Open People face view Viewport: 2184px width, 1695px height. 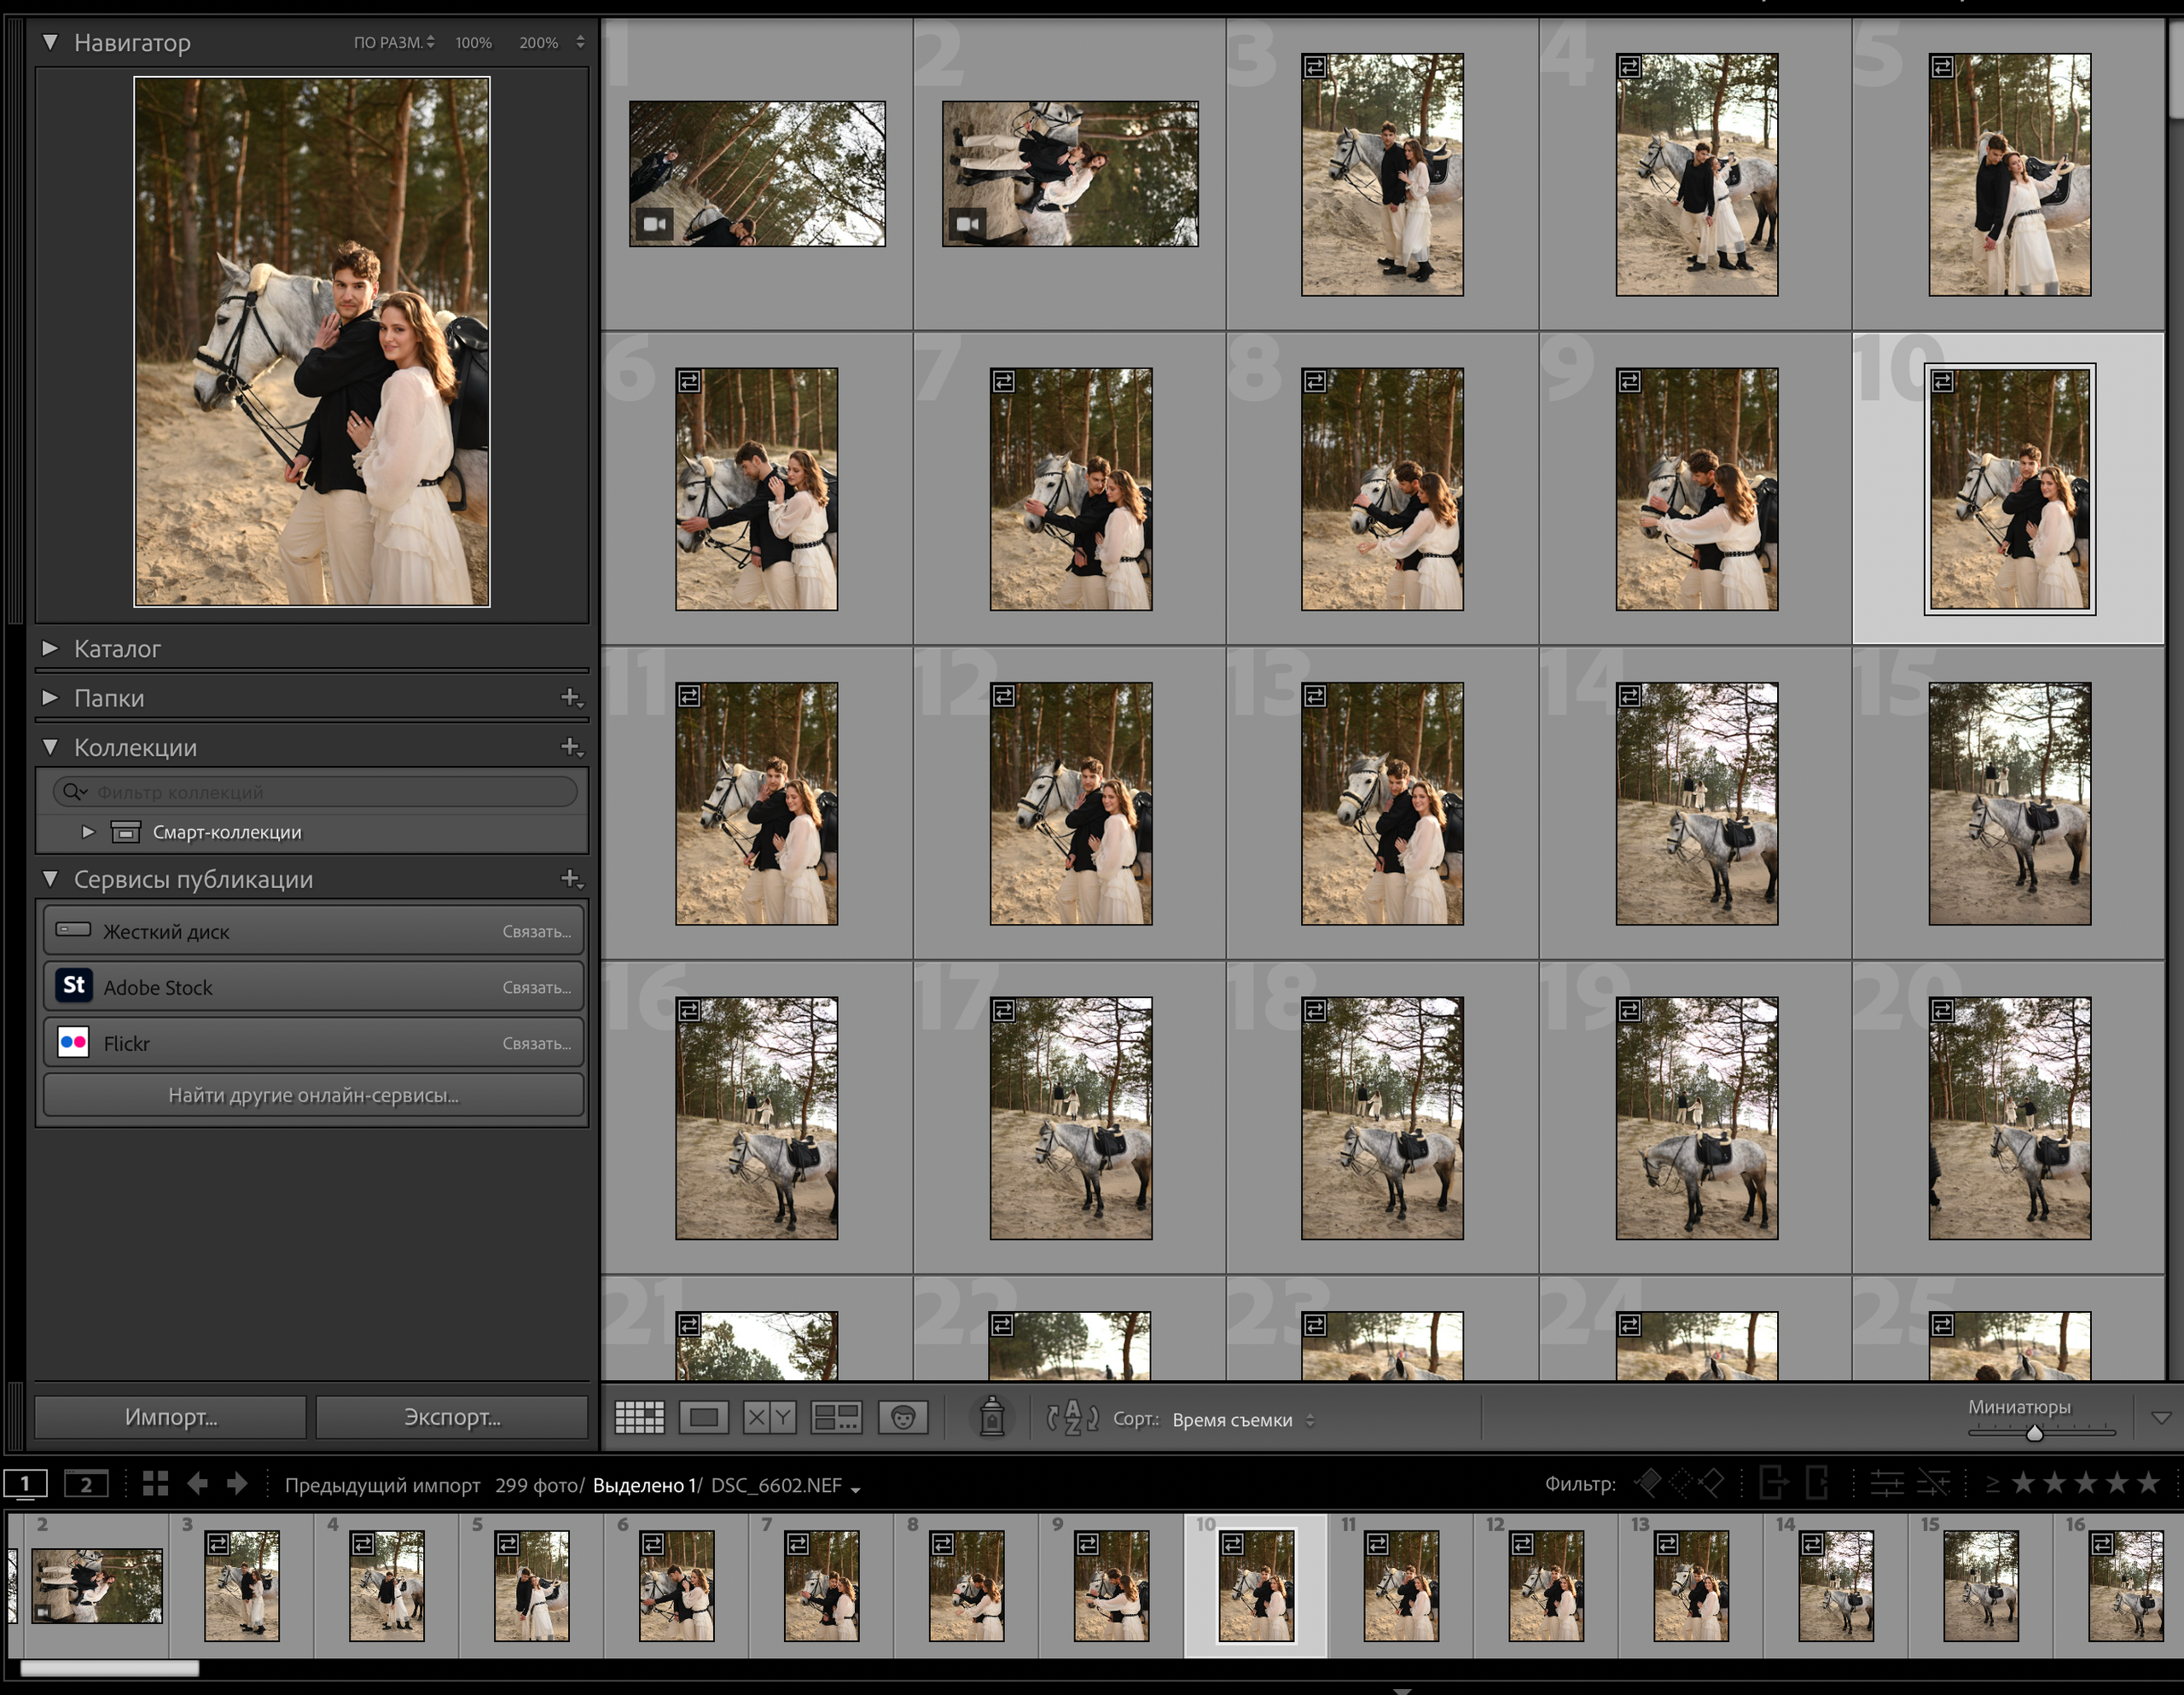tap(903, 1417)
